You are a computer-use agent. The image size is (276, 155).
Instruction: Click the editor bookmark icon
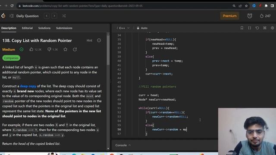tap(242, 28)
